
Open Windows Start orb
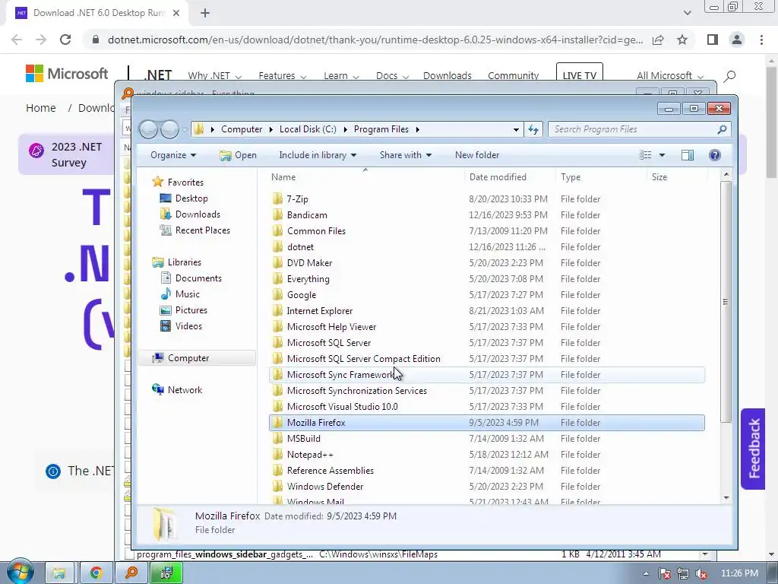point(20,572)
